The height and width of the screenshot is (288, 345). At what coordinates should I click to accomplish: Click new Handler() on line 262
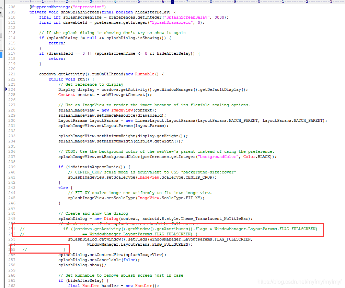[x=141, y=286]
